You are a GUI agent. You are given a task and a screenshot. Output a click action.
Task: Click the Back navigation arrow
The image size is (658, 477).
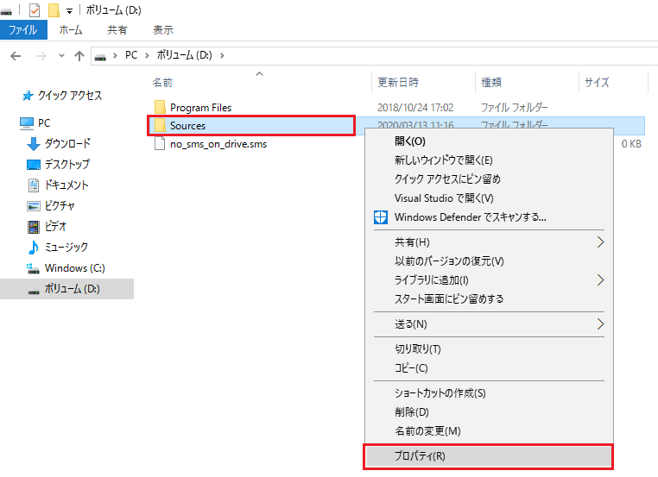point(16,56)
